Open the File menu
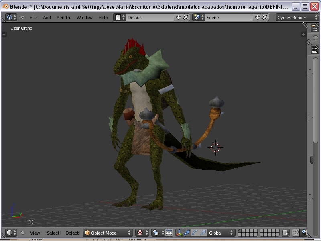Image resolution: width=321 pixels, height=241 pixels. [x=33, y=17]
